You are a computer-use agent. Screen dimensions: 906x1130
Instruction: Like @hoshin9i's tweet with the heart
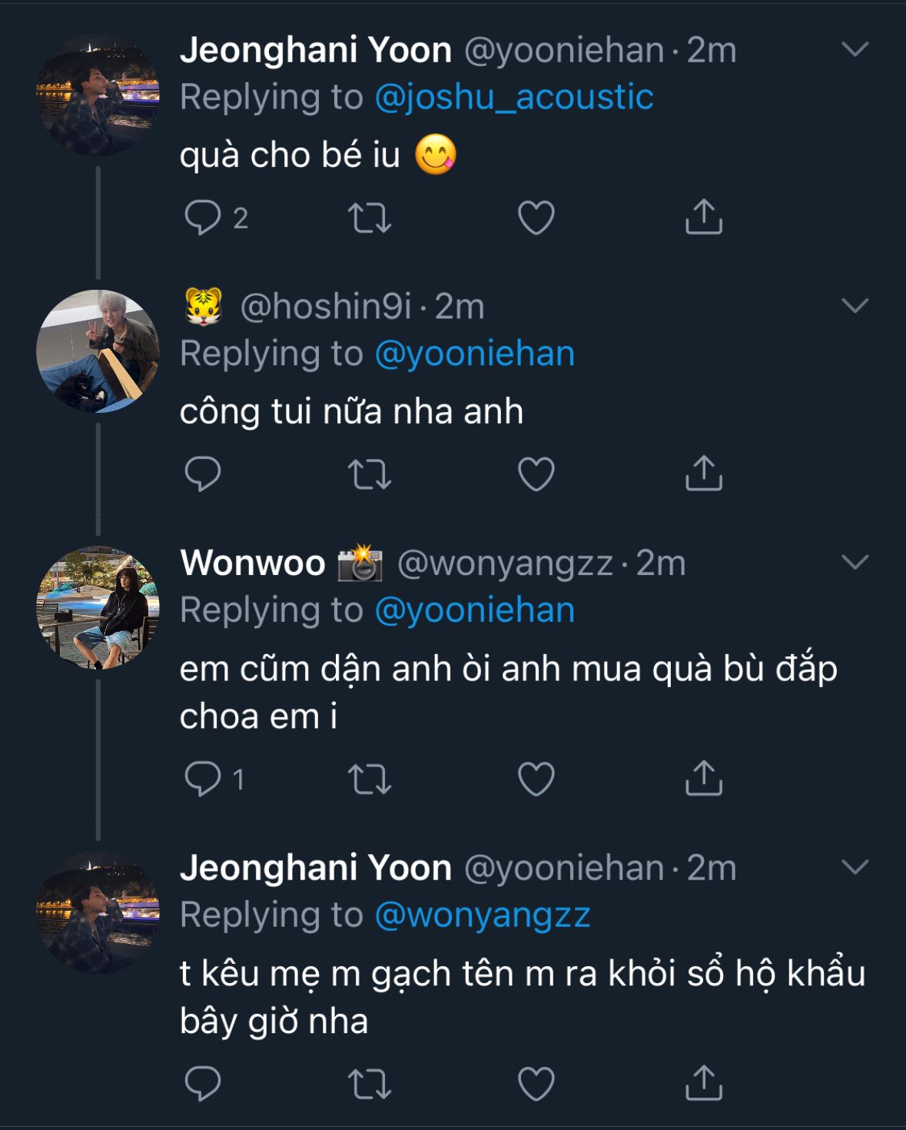tap(536, 474)
